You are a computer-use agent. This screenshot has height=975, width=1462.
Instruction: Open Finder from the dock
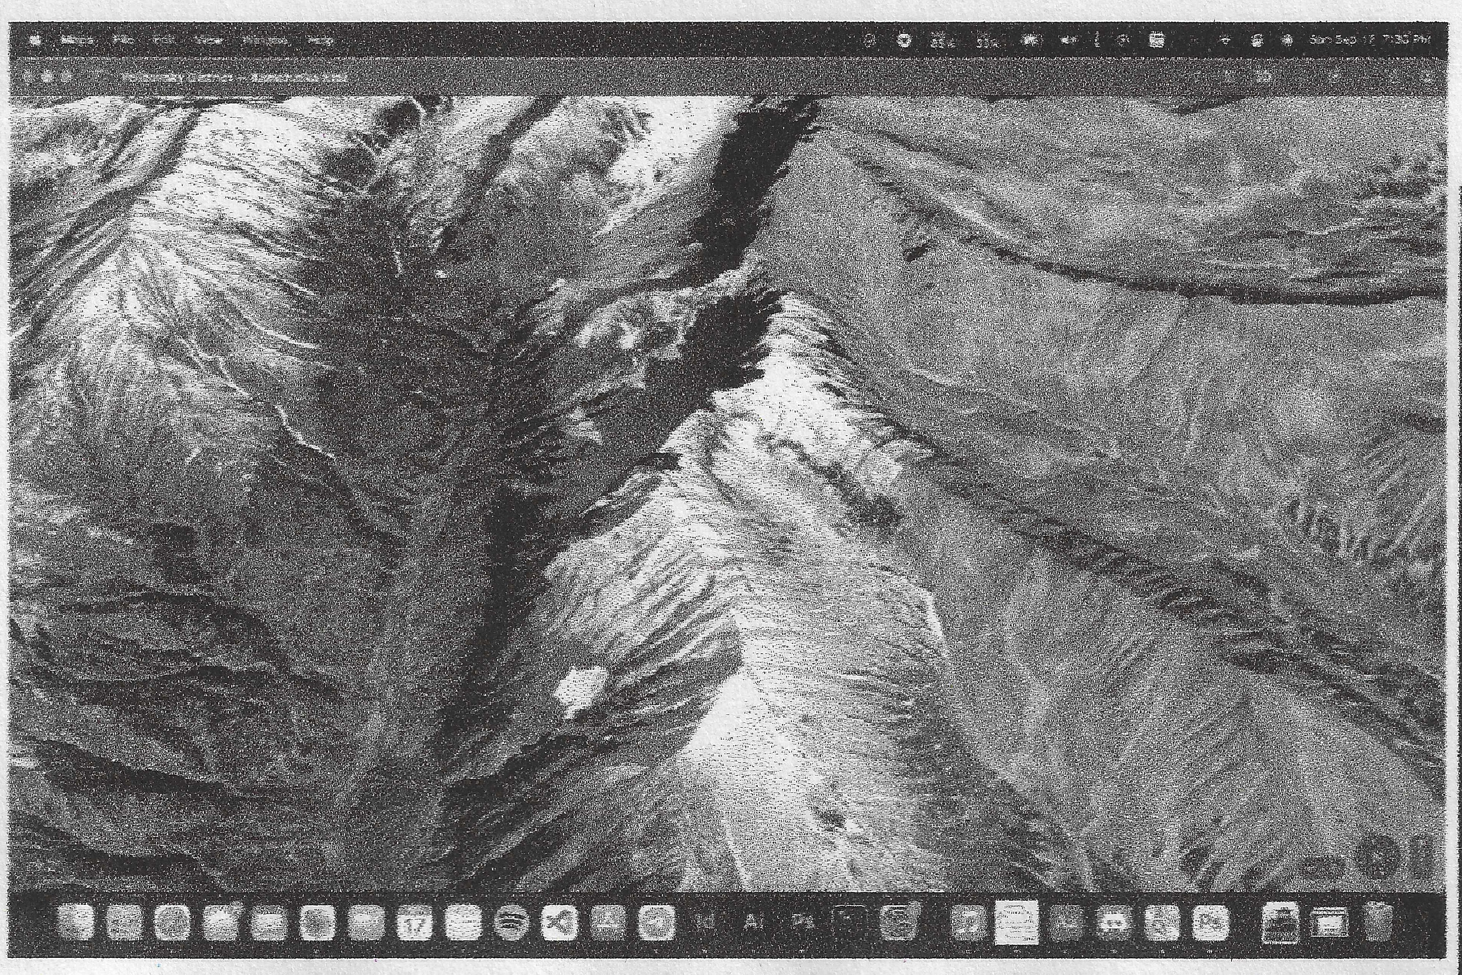click(x=75, y=922)
